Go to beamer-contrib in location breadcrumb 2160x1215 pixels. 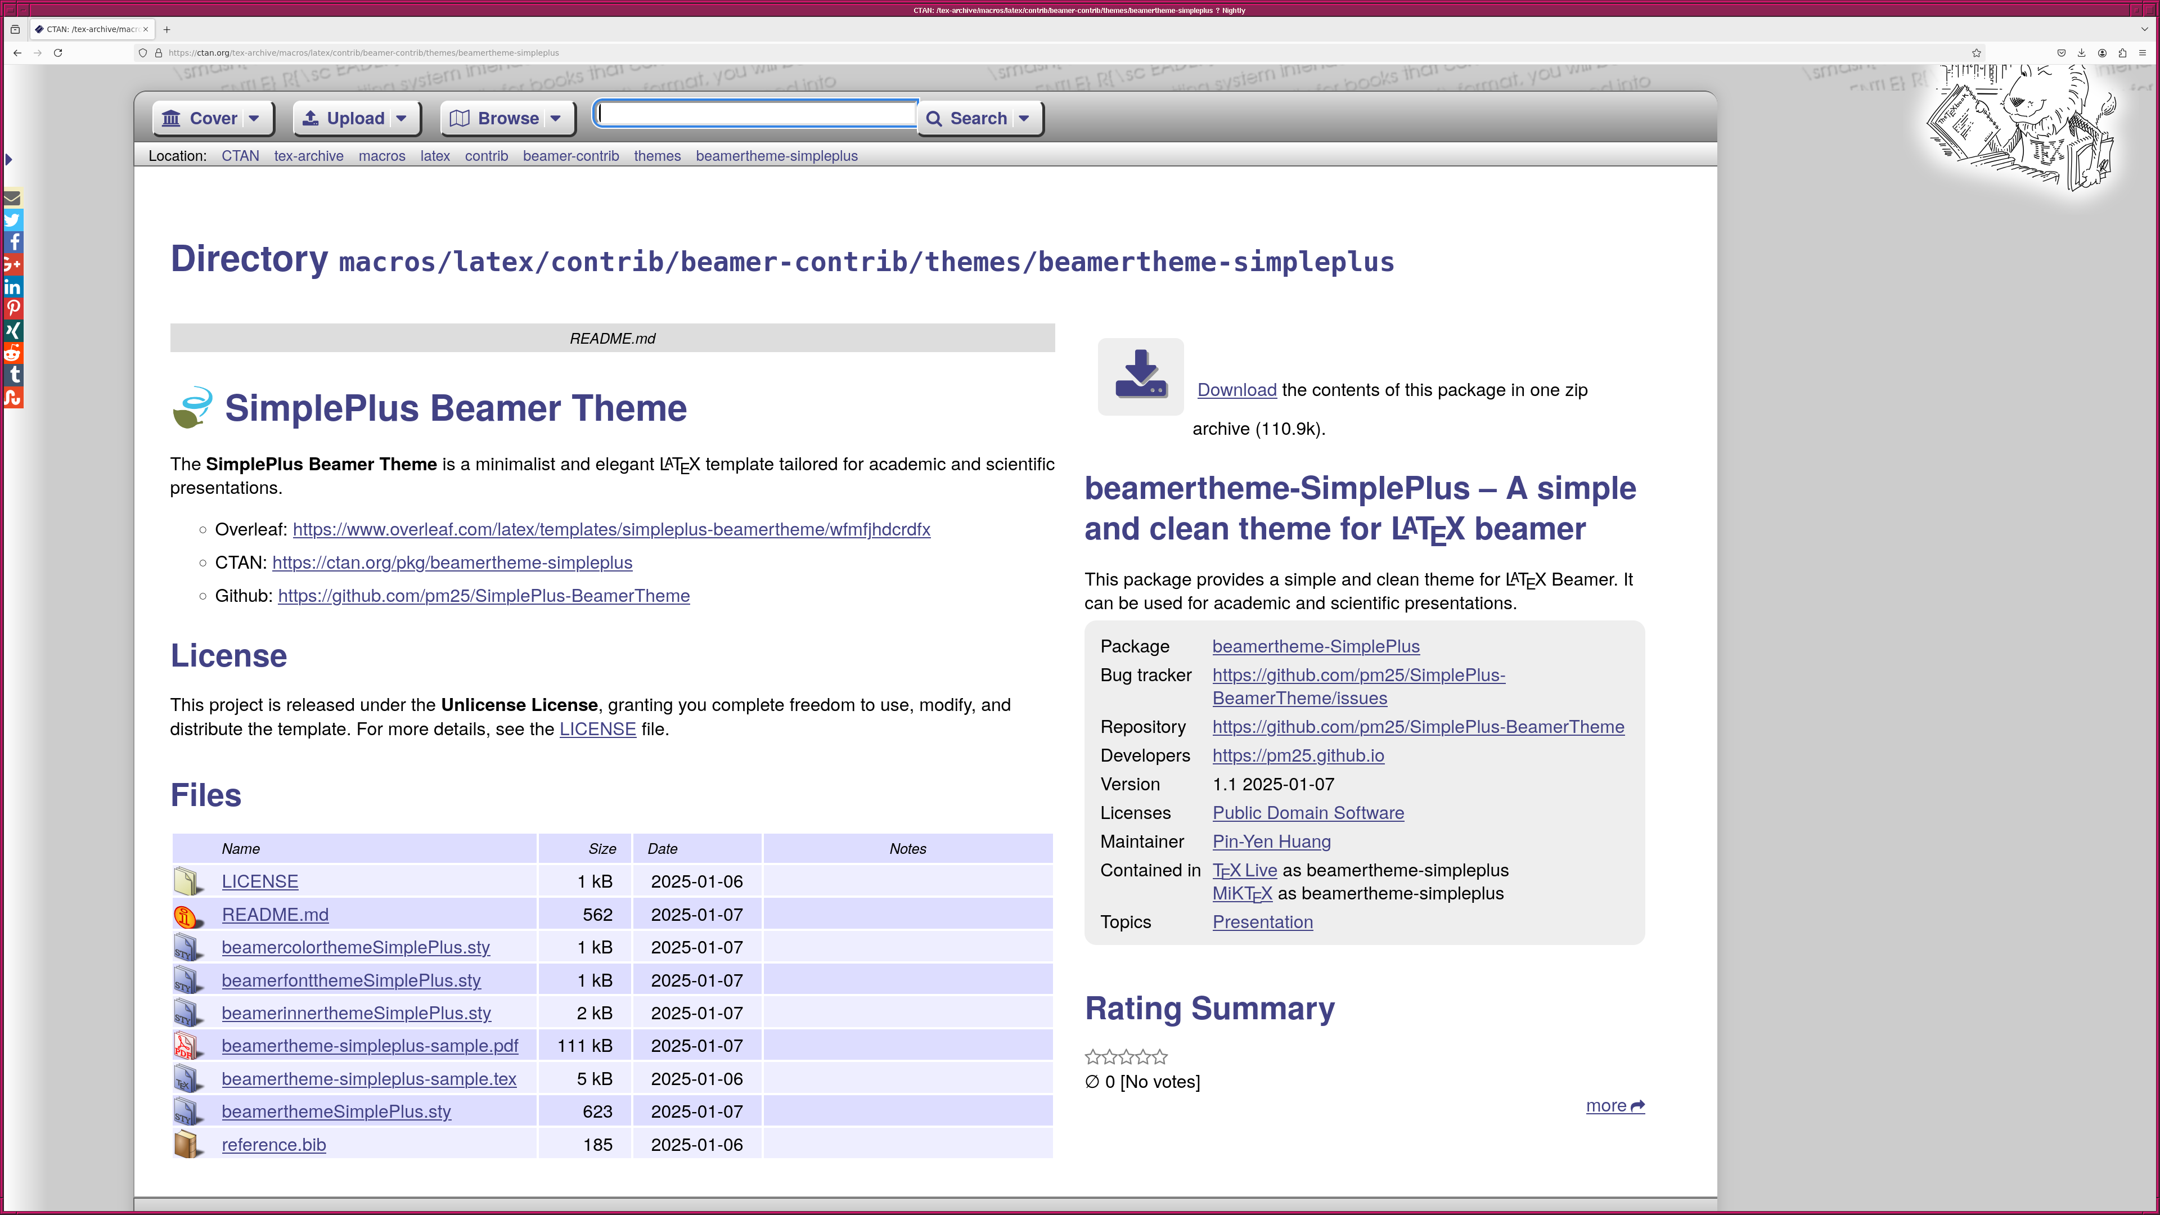570,156
